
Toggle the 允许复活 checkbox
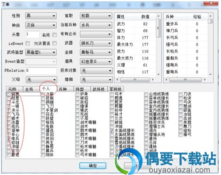coord(54,43)
